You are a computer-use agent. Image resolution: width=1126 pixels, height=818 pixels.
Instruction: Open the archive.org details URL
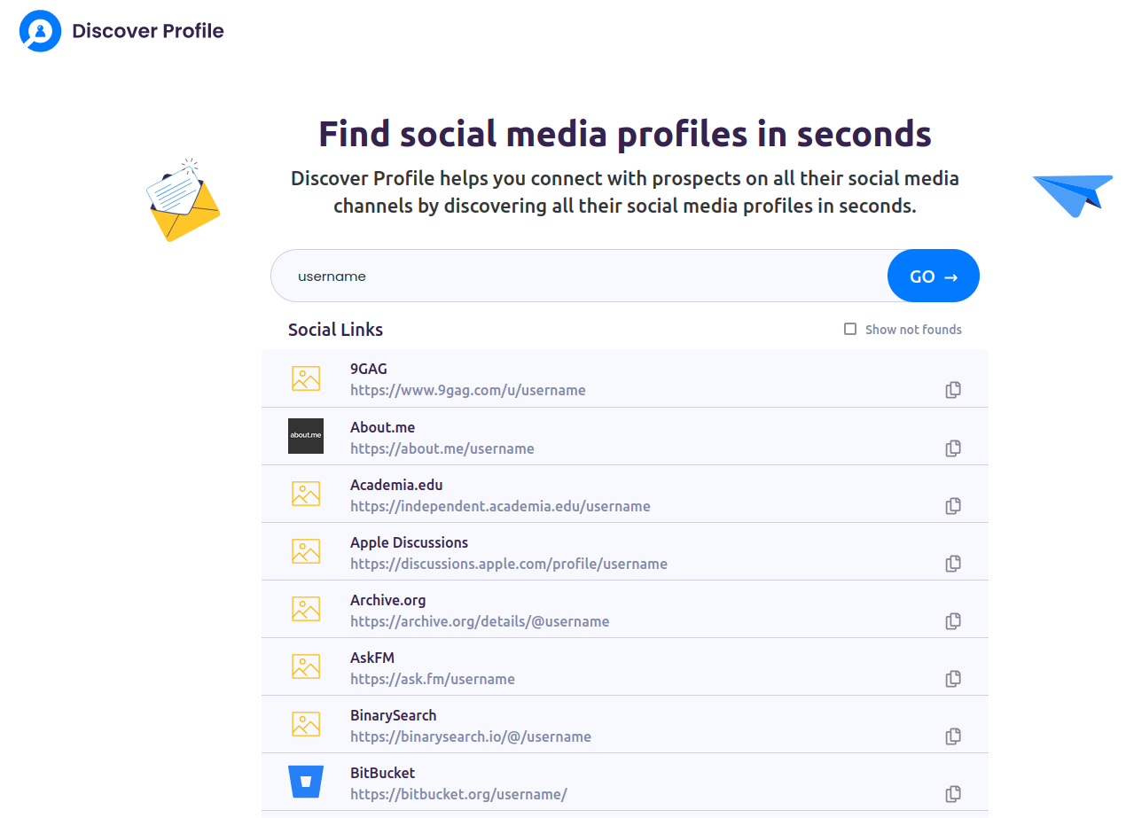(479, 621)
